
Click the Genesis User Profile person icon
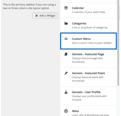click(66, 92)
